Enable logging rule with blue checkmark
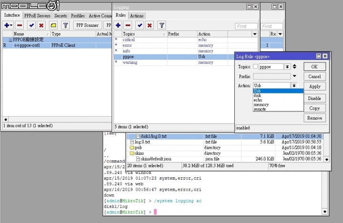The image size is (343, 223). (140, 25)
